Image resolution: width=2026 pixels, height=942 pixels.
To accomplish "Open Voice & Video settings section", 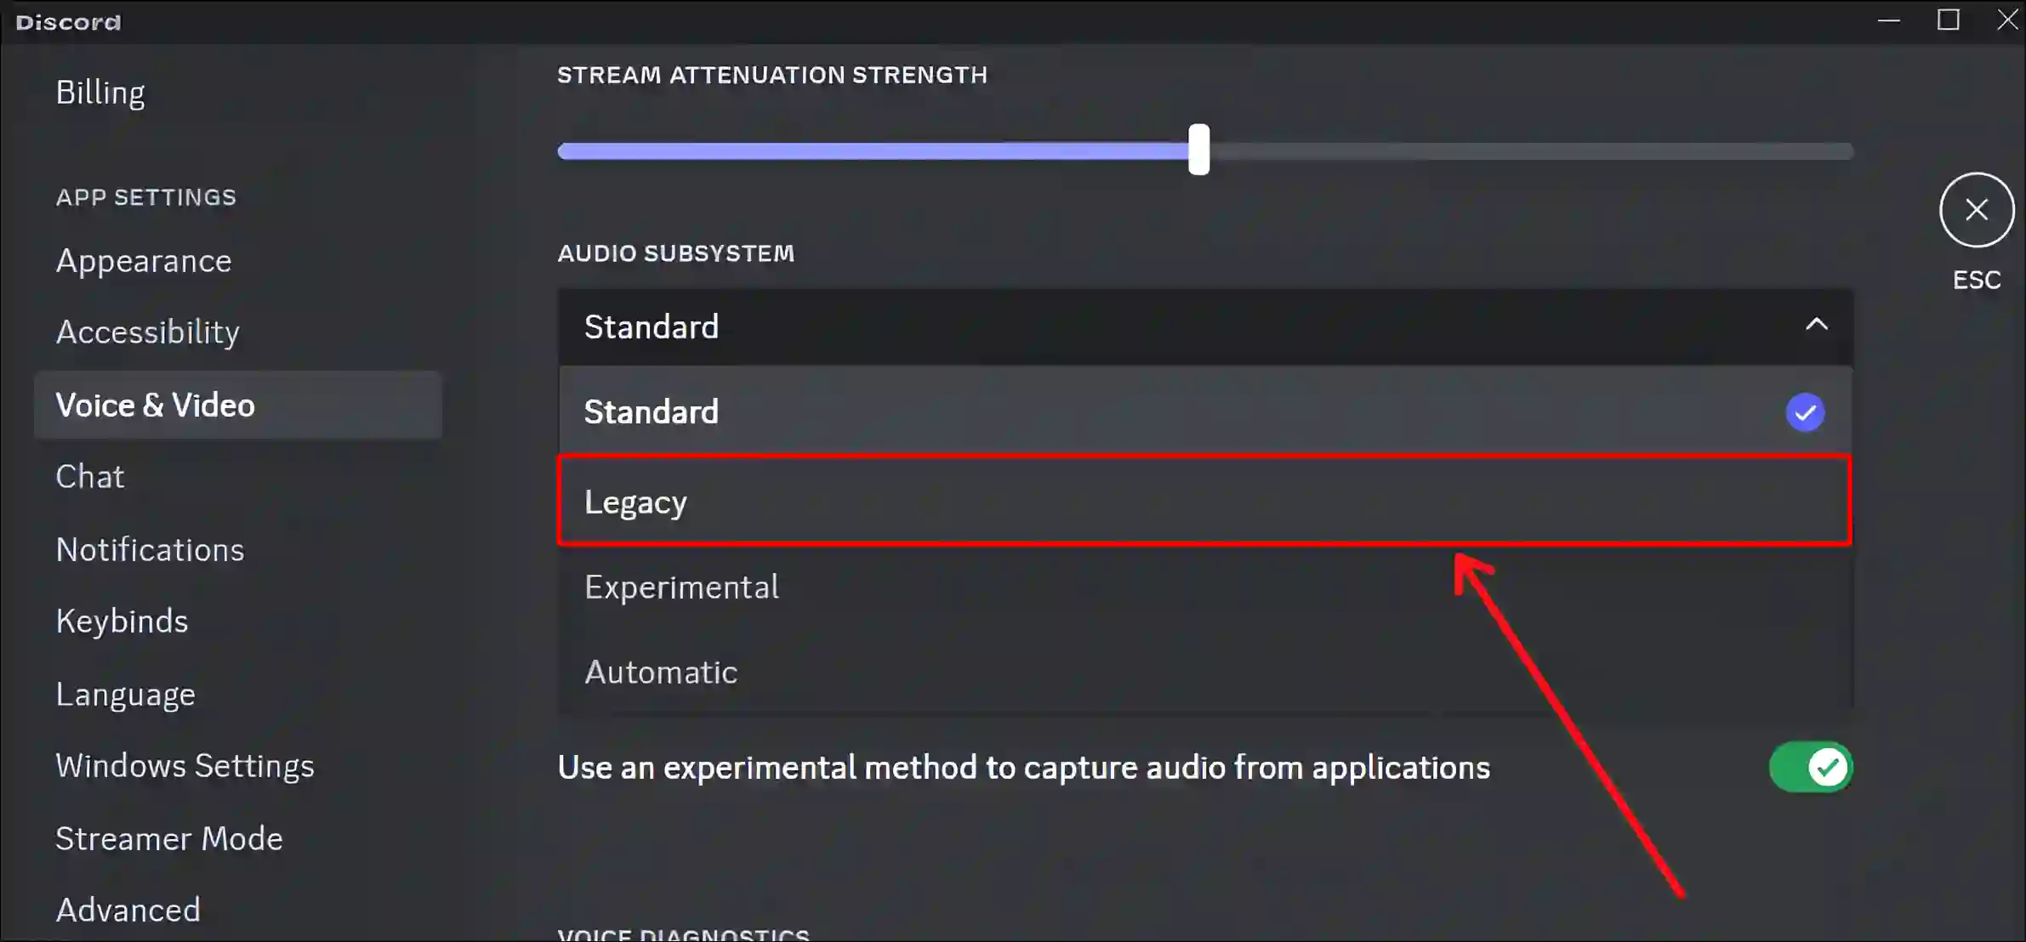I will (155, 405).
